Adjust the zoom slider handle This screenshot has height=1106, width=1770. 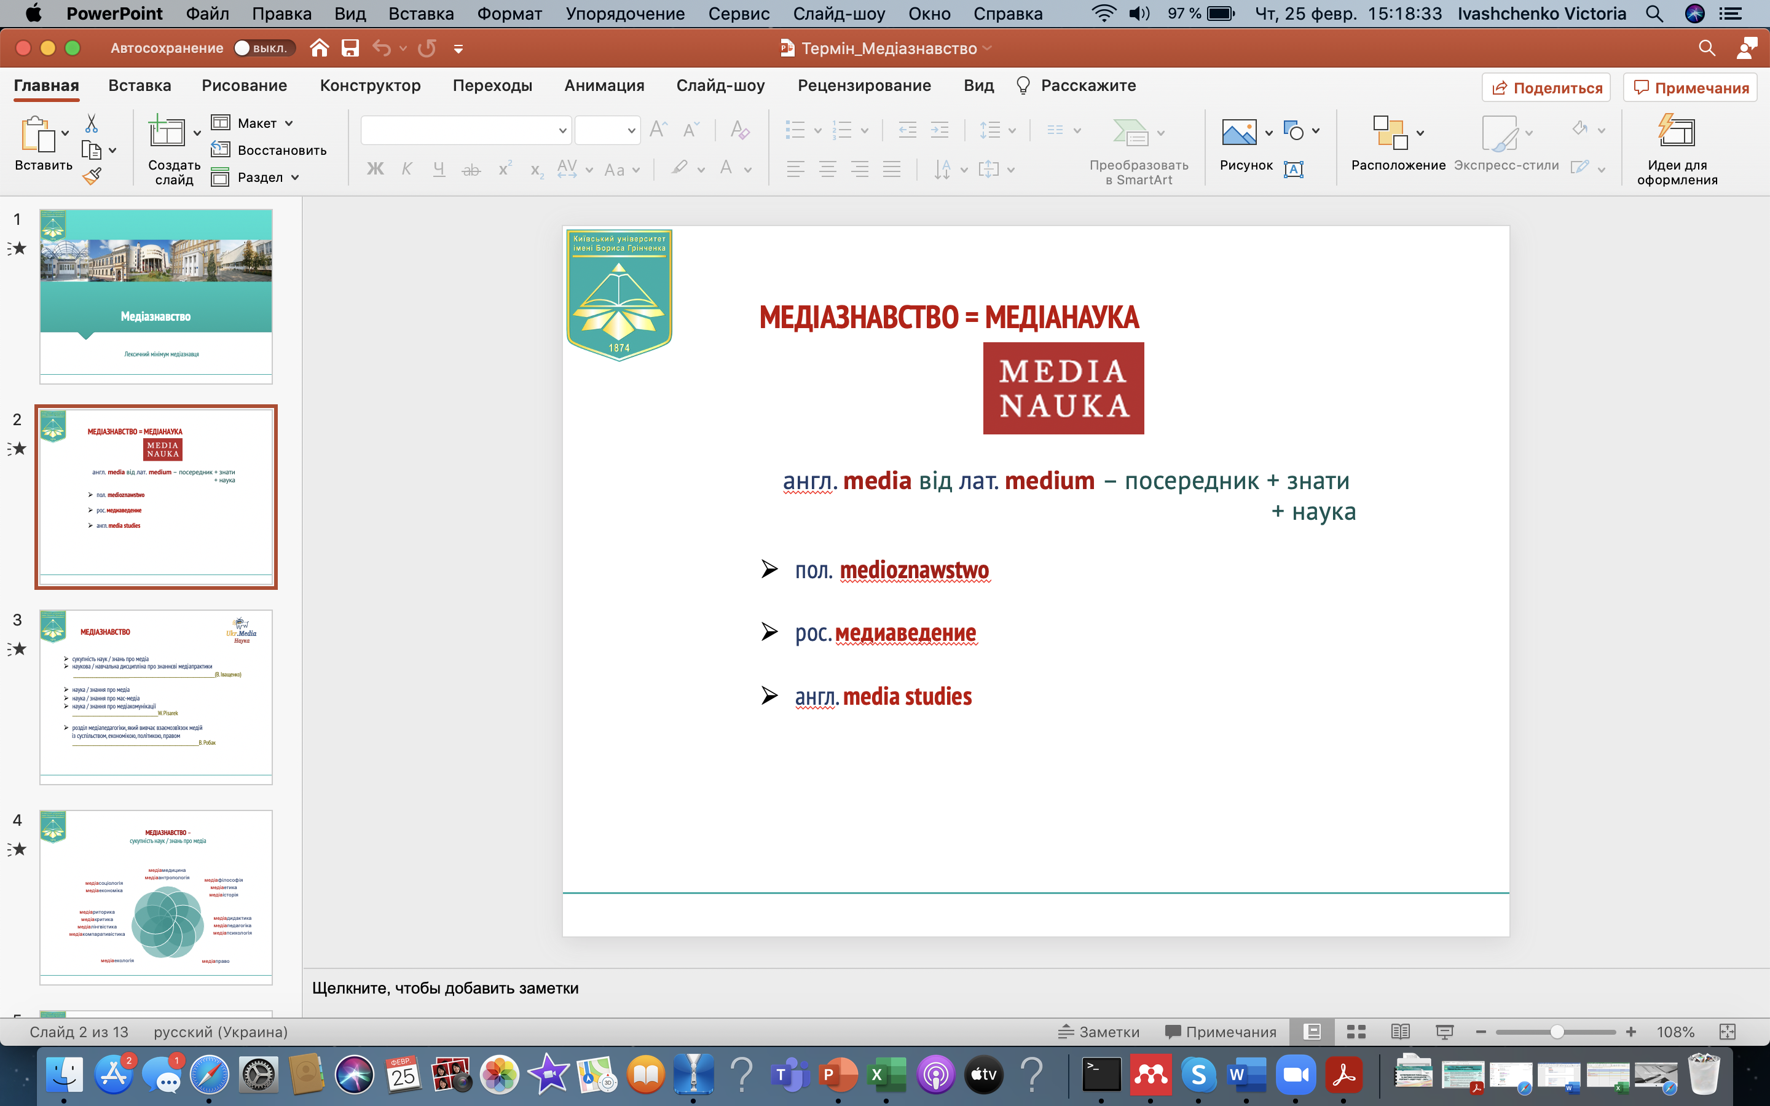click(x=1557, y=1032)
